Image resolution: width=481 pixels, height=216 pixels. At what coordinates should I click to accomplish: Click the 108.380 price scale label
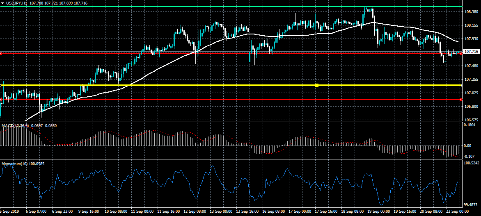tap(471, 12)
